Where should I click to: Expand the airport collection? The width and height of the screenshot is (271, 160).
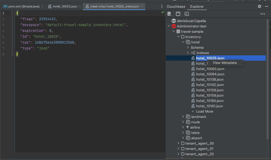183,138
